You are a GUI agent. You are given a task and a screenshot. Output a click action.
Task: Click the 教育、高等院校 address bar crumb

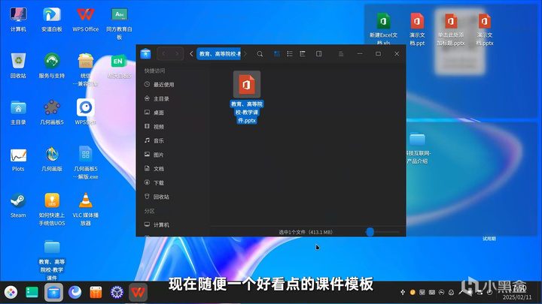[219, 54]
